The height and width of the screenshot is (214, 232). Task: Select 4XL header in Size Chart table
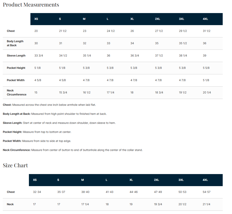205,180
